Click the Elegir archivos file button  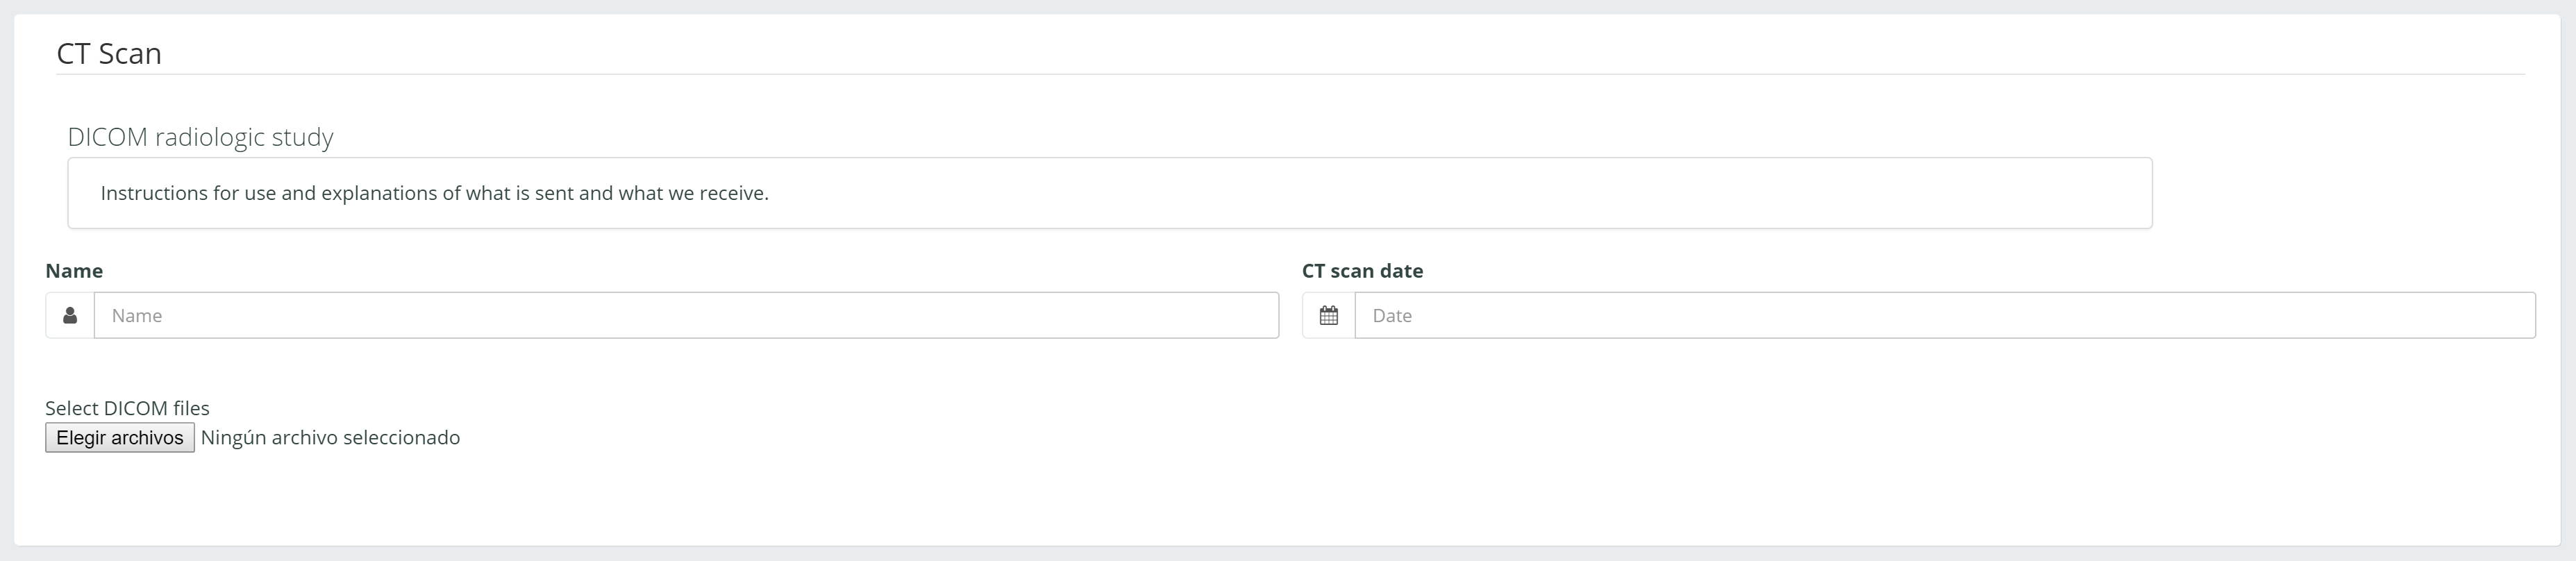pyautogui.click(x=120, y=438)
